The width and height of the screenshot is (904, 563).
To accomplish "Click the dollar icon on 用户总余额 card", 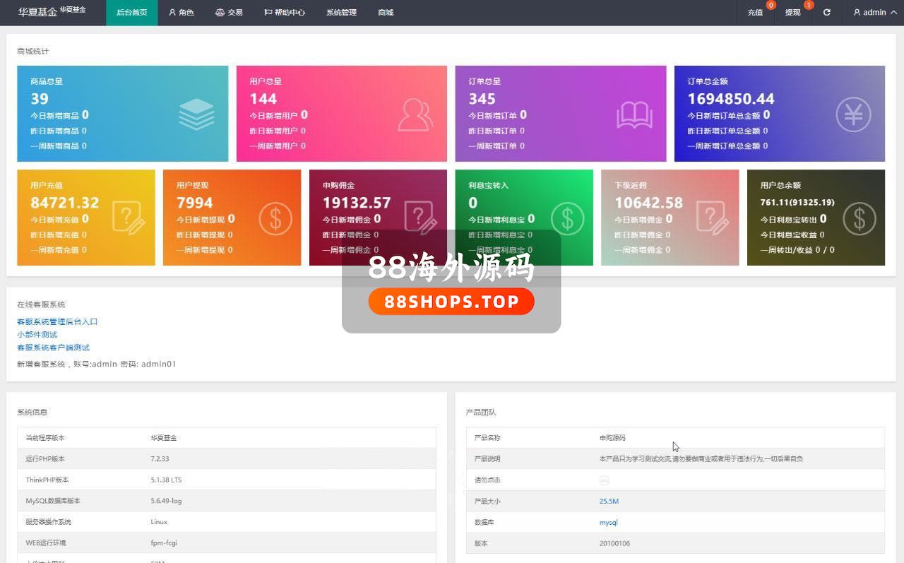I will click(x=859, y=218).
